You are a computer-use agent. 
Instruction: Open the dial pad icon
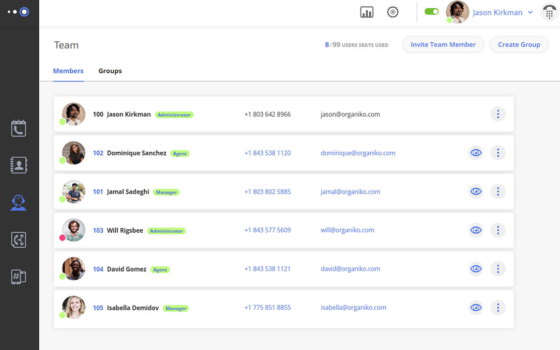(x=549, y=12)
